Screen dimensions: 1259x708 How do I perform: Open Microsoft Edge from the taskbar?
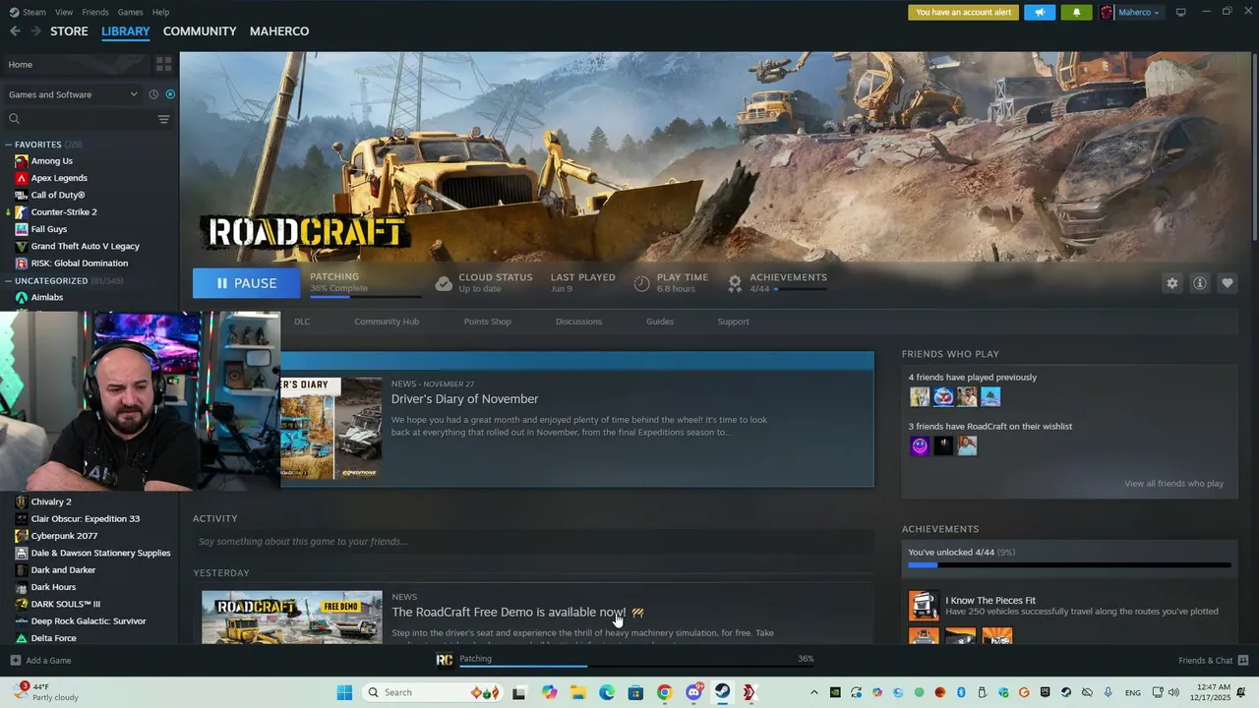point(607,692)
